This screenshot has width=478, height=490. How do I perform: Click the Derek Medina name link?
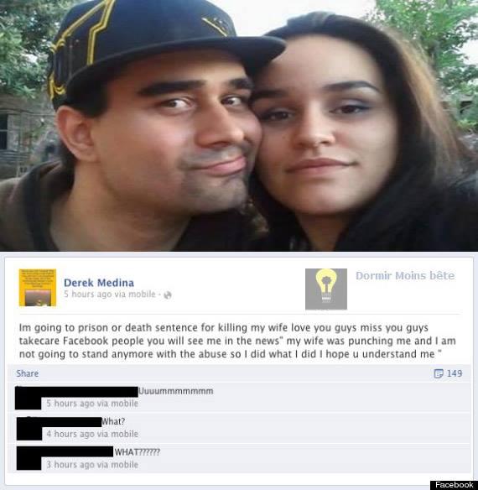(99, 283)
